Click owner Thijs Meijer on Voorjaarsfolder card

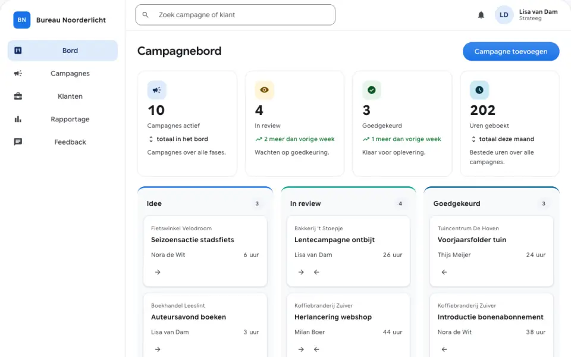pos(454,255)
